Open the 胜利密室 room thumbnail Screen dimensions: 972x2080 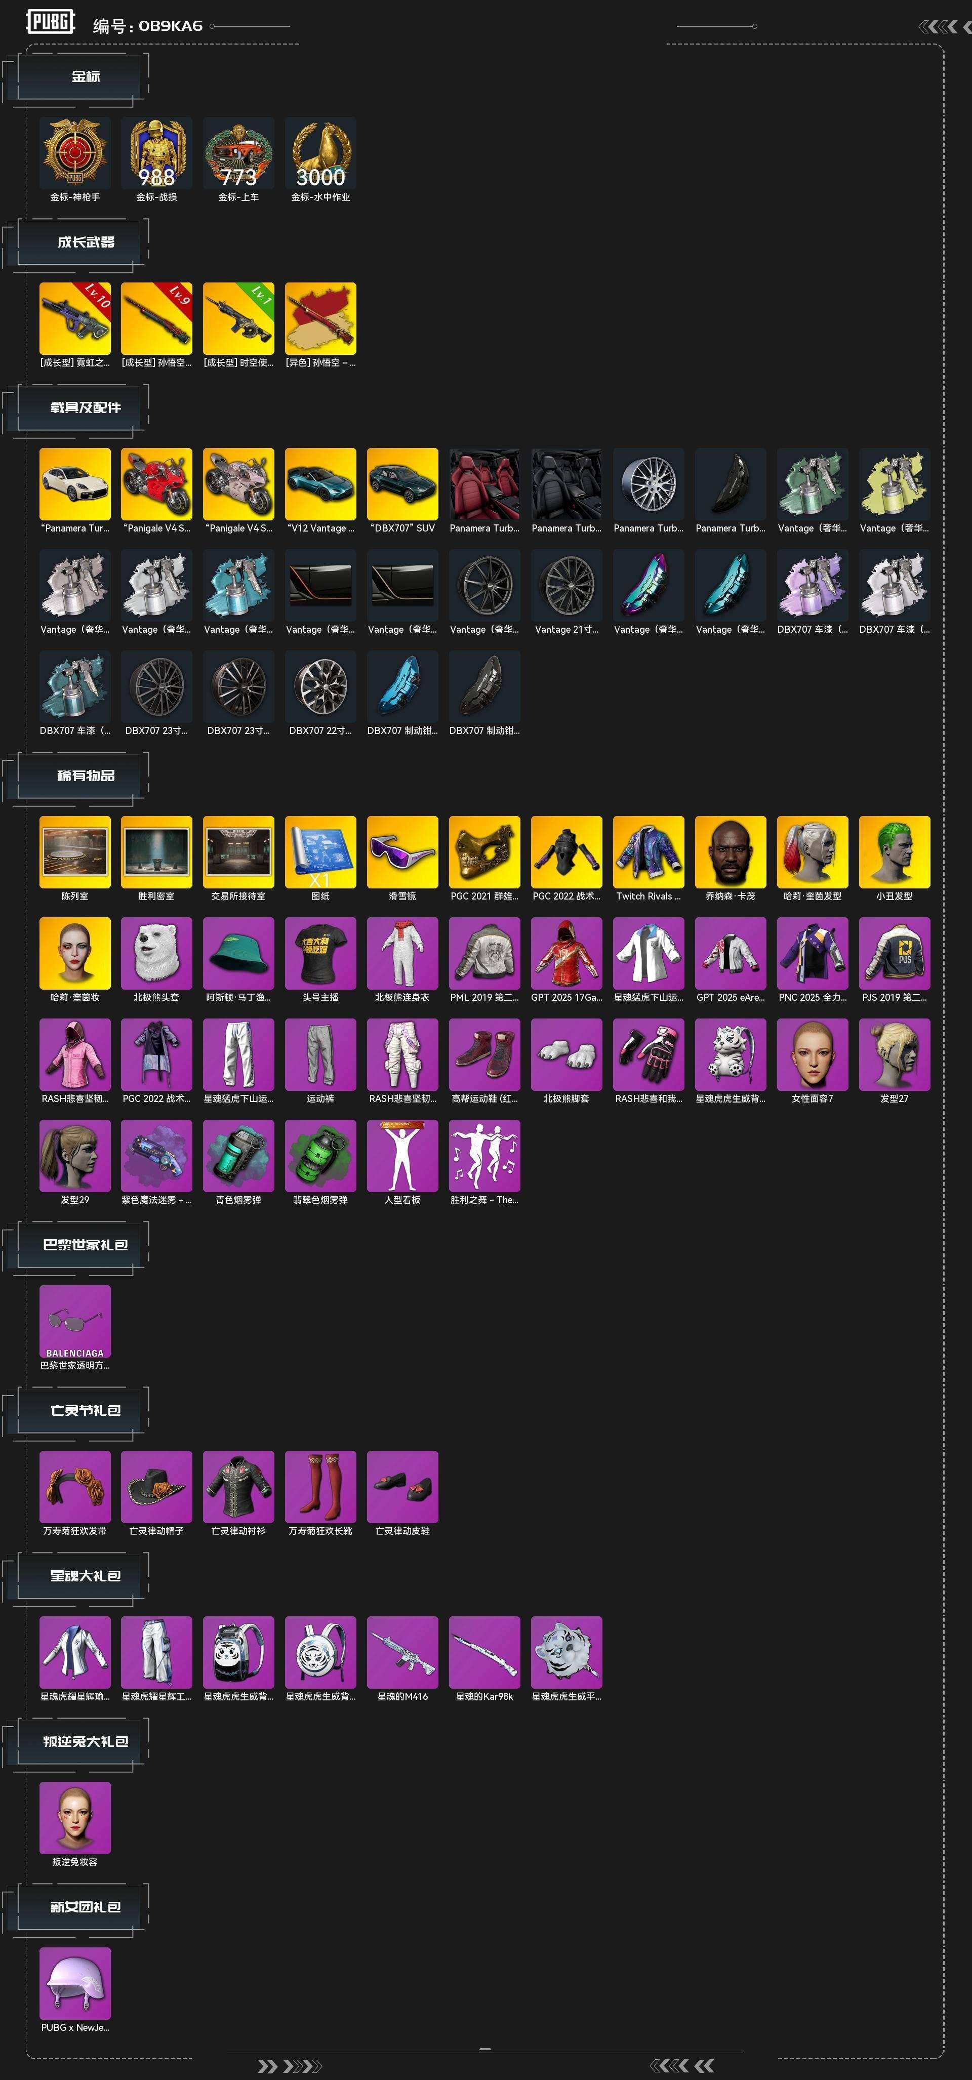click(x=156, y=852)
